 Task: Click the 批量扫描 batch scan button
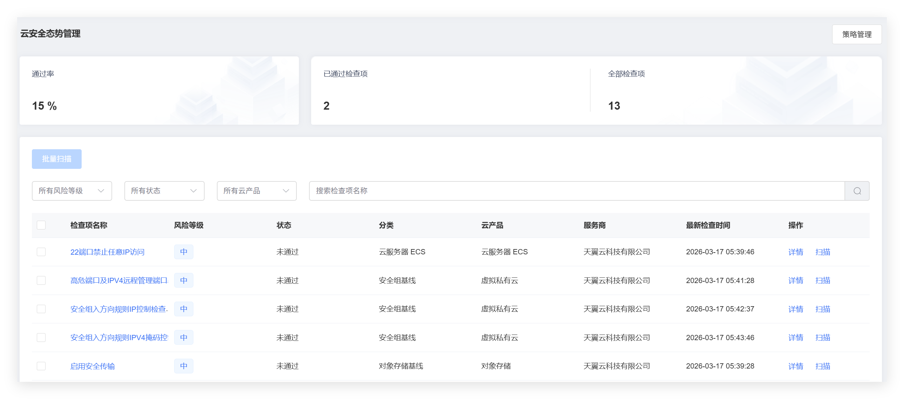(56, 159)
